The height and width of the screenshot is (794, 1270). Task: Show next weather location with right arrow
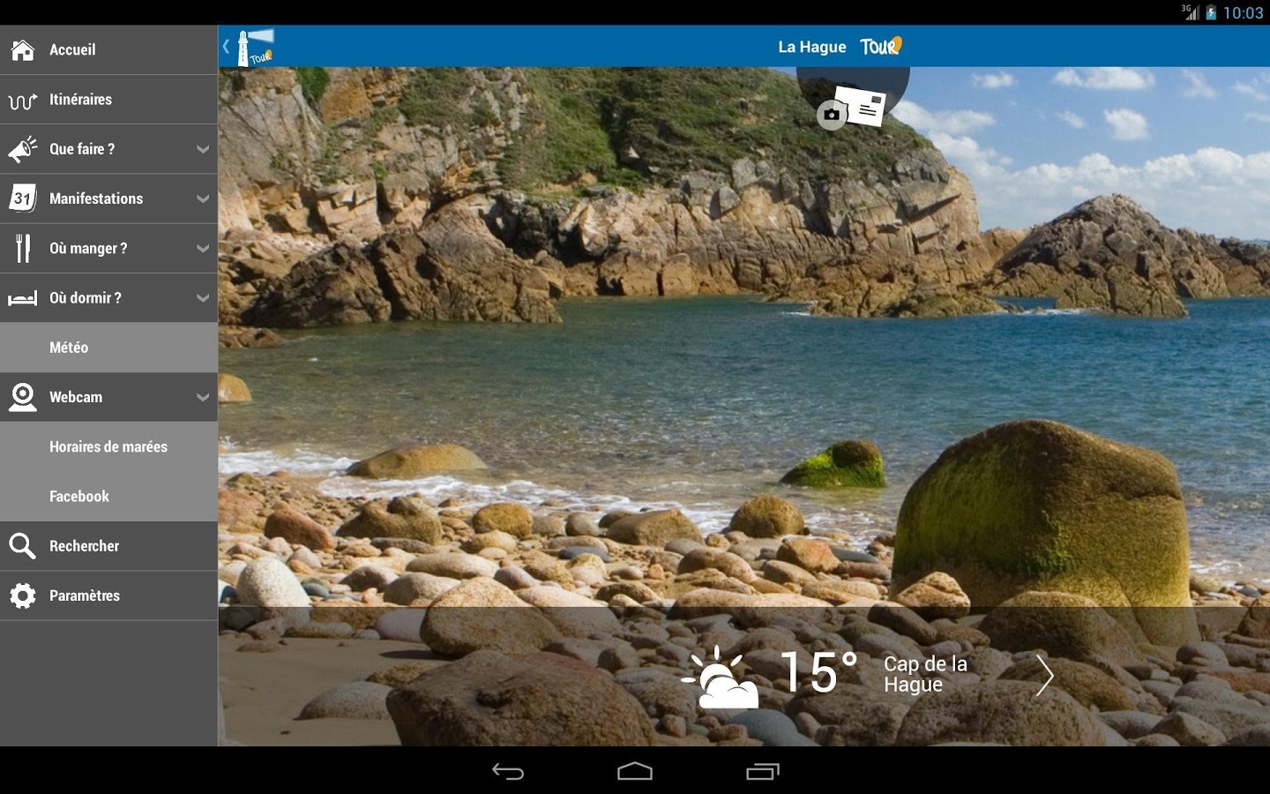pos(1044,676)
